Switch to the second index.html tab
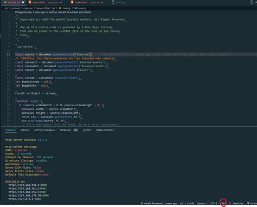The height and width of the screenshot is (207, 257). point(89,2)
